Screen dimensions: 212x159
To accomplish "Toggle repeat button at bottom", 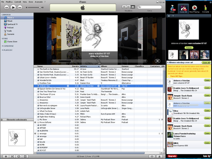I will click(x=19, y=157).
